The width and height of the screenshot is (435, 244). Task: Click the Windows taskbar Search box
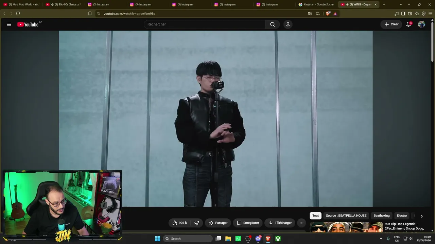(188, 239)
